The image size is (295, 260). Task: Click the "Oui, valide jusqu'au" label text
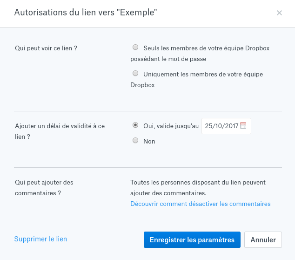click(171, 126)
